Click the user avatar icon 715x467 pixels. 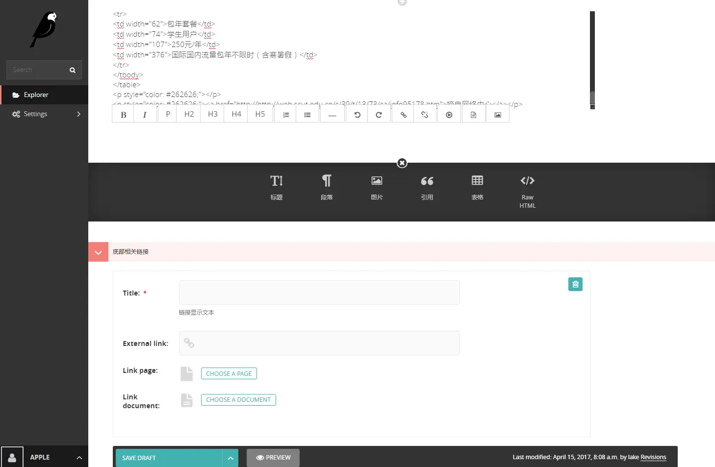click(x=12, y=457)
